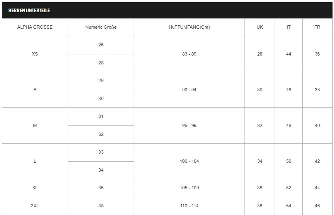Select the 110 - 114 hip measurement cell
The image size is (334, 215).
pos(189,206)
